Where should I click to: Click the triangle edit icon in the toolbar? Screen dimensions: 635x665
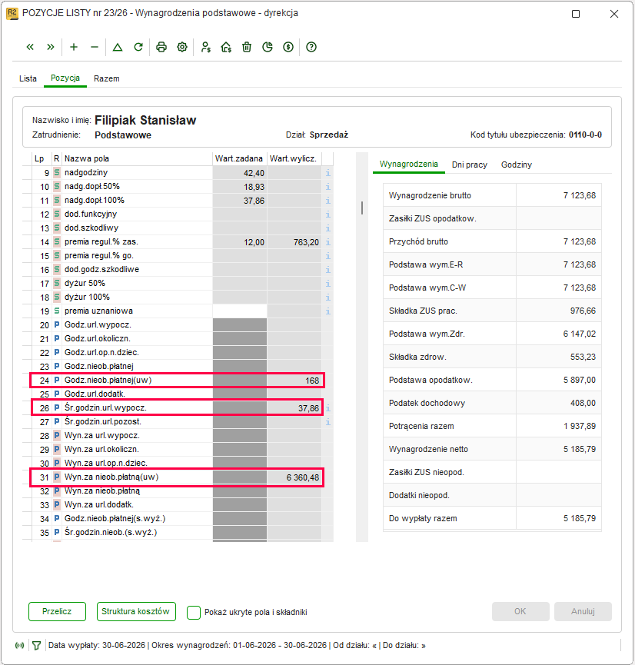118,47
